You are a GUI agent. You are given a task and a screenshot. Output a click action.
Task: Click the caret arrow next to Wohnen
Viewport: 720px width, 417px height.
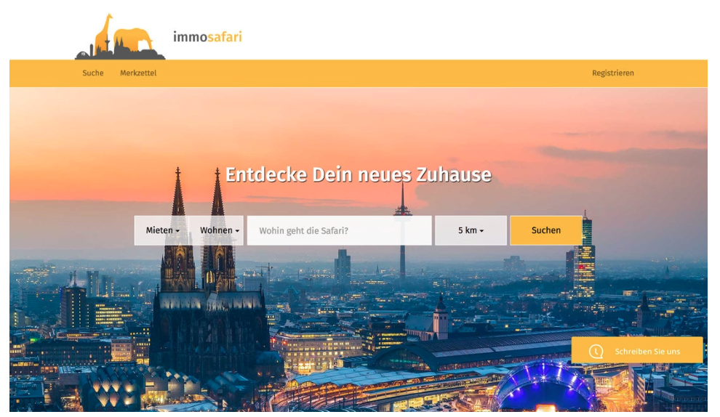[x=237, y=231]
